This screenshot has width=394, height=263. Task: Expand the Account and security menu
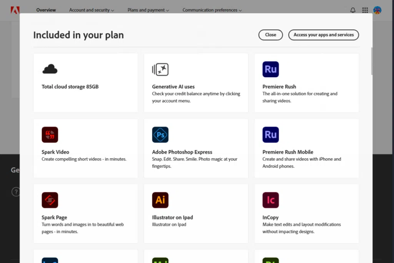pos(92,10)
